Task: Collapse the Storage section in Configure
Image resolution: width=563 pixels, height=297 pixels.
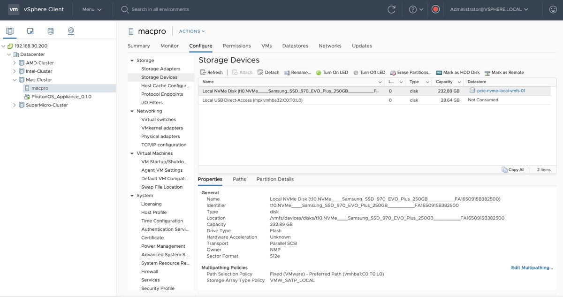Action: coord(132,61)
